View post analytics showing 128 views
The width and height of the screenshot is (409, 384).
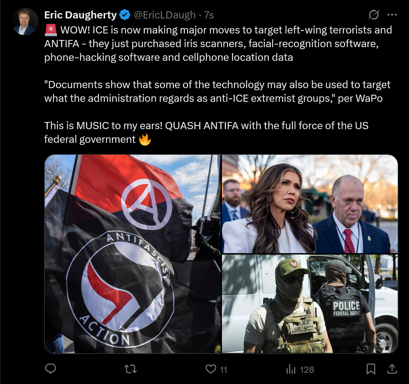(300, 369)
